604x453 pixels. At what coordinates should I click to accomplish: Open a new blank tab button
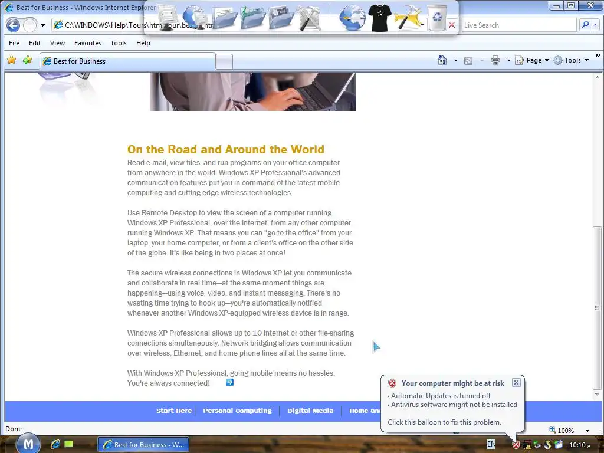click(x=224, y=61)
